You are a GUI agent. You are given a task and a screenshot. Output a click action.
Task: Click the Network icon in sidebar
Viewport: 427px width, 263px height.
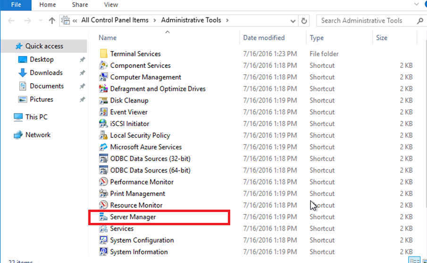coord(18,135)
